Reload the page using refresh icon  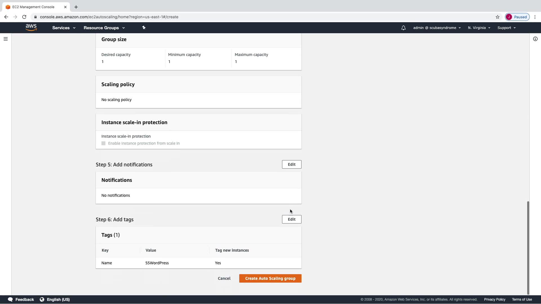click(24, 17)
